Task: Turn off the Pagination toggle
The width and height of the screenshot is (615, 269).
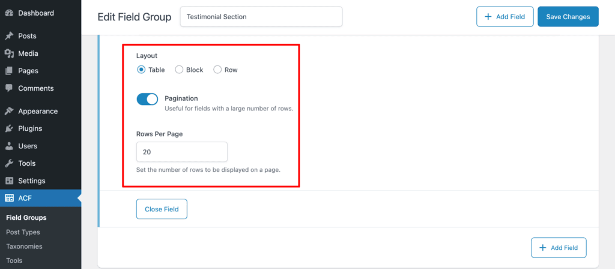Action: pos(147,99)
